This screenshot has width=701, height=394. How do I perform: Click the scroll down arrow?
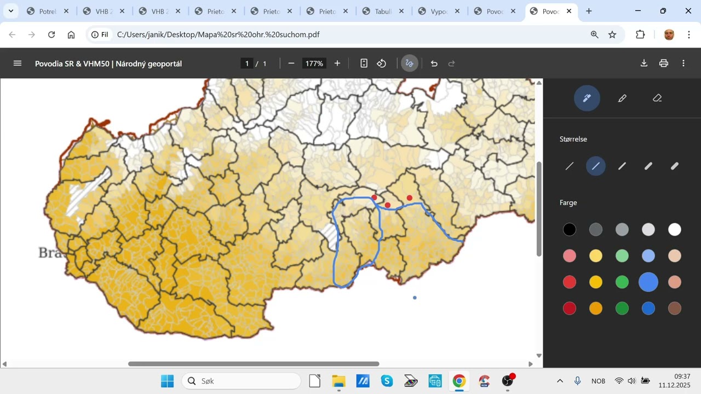click(539, 356)
